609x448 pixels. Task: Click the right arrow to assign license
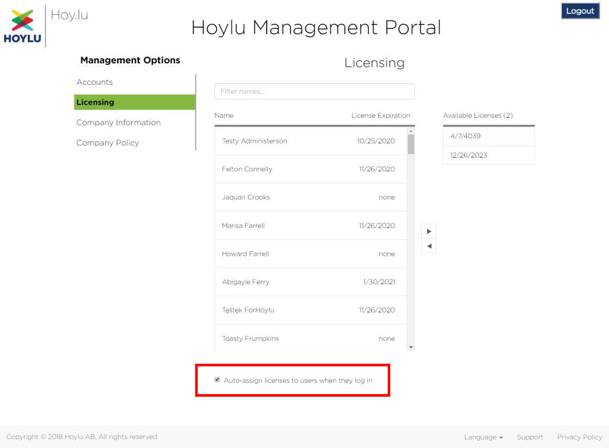[429, 231]
